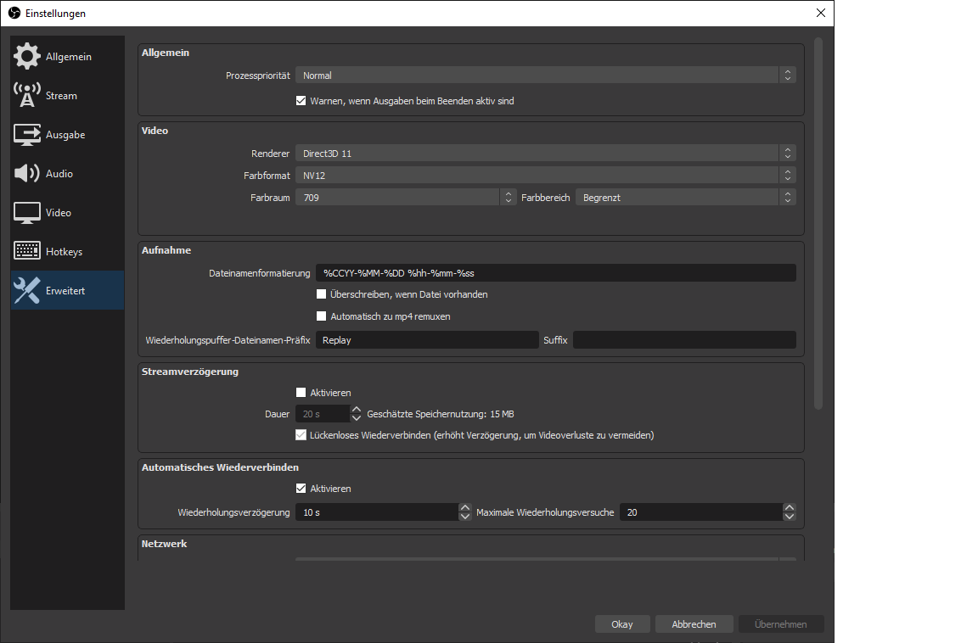Screen dimensions: 978x643
Task: Go to the Audio settings tab
Action: tap(67, 173)
